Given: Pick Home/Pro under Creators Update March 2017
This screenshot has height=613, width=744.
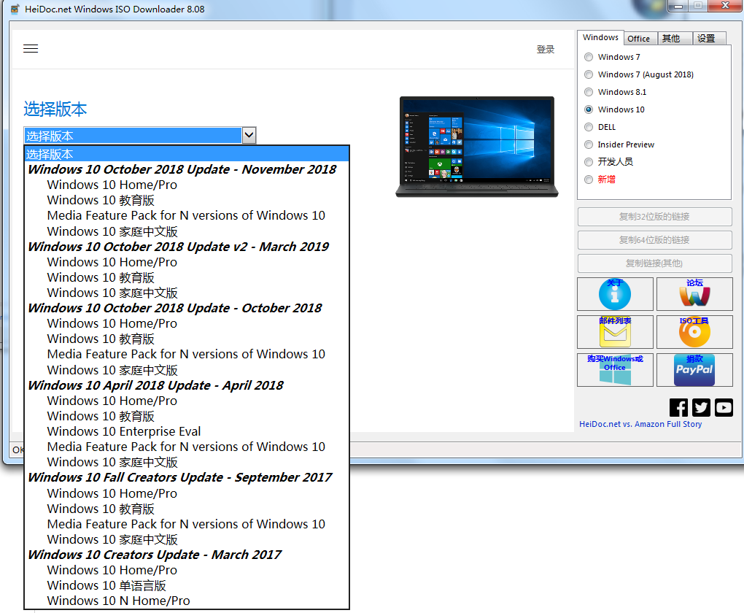Looking at the screenshot, I should pyautogui.click(x=187, y=570).
